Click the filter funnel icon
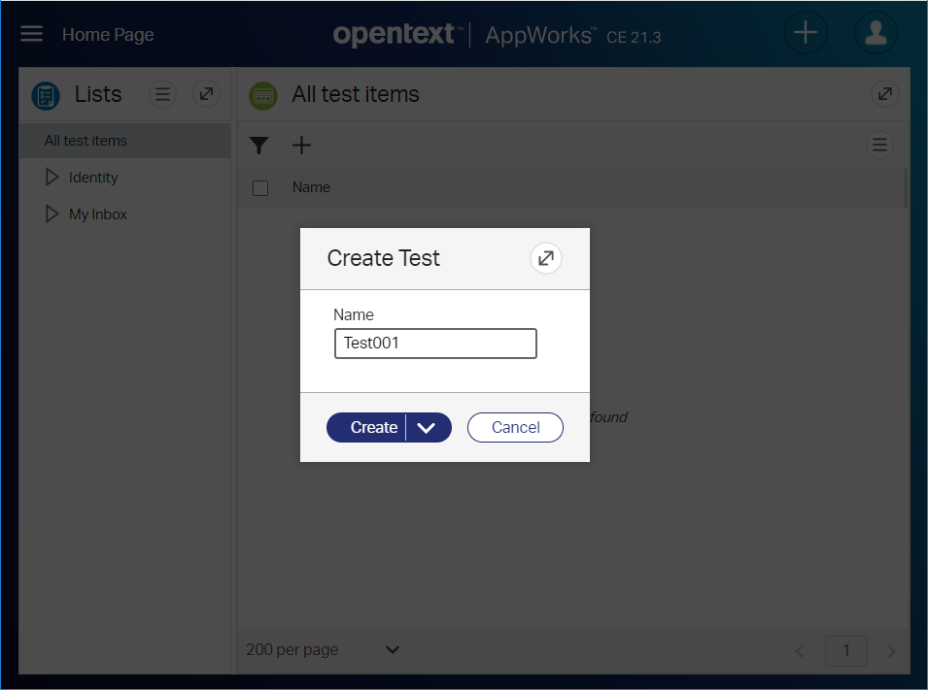 (x=258, y=146)
